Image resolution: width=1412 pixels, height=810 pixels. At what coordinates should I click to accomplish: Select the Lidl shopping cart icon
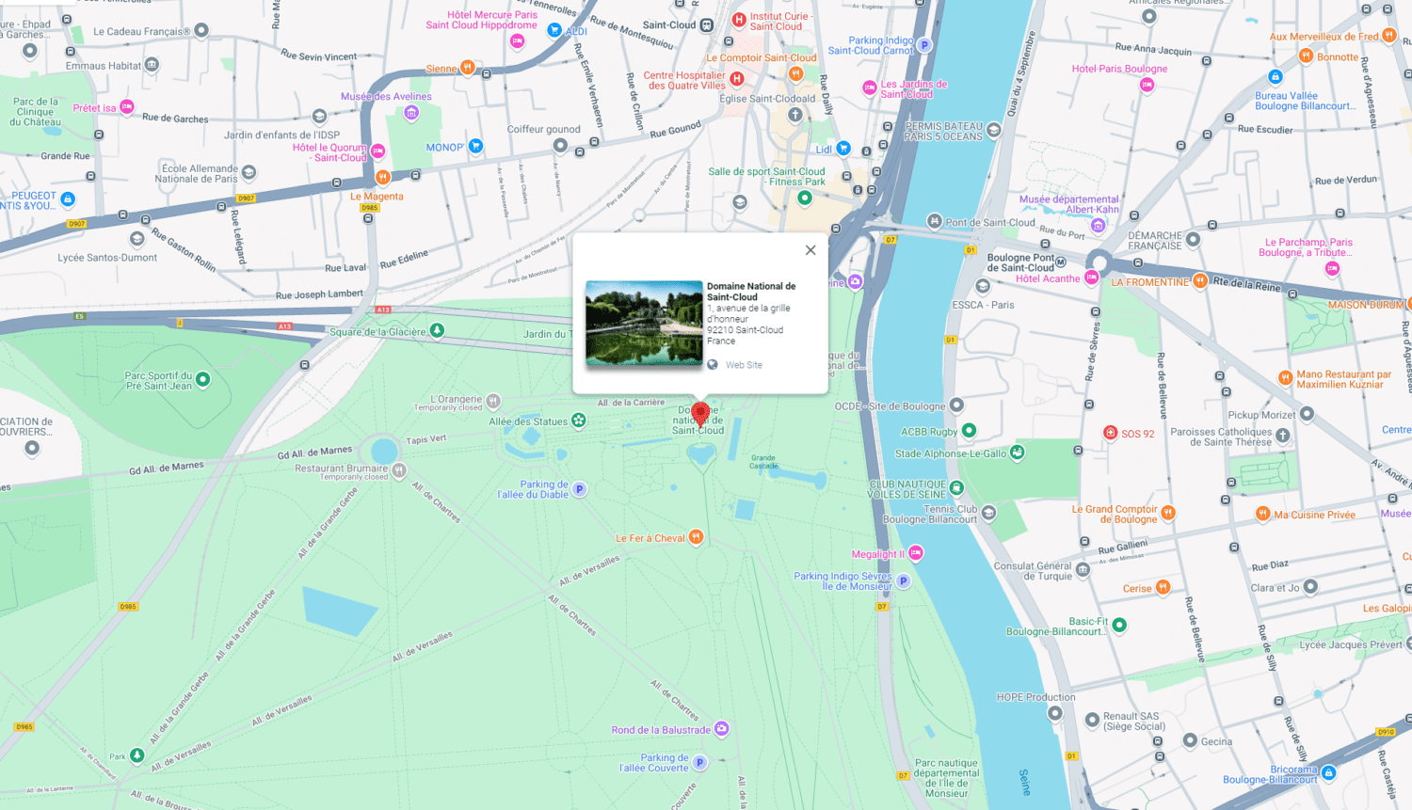pos(843,148)
